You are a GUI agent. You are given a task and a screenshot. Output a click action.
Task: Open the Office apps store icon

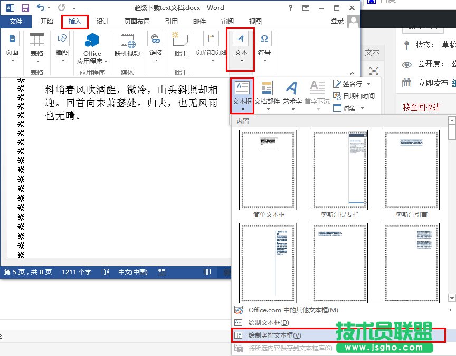(92, 41)
